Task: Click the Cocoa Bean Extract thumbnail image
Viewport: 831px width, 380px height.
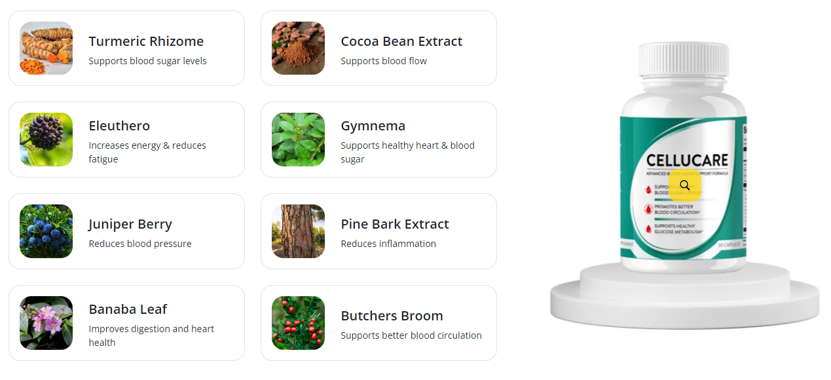Action: tap(298, 48)
